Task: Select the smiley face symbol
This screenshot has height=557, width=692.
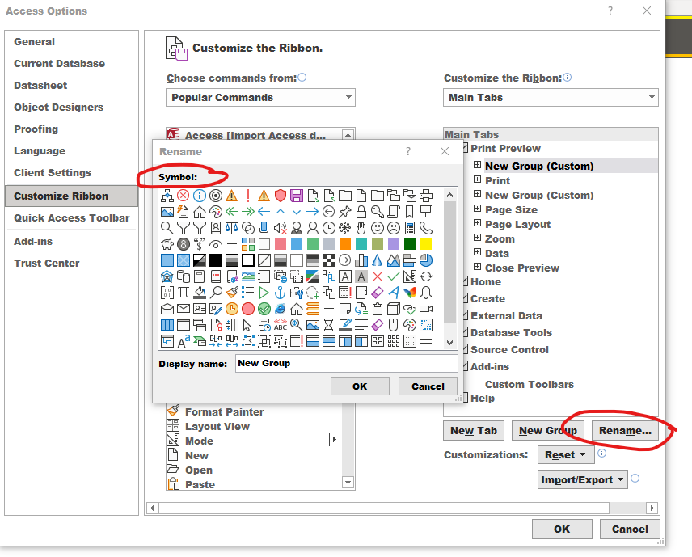Action: tap(378, 228)
